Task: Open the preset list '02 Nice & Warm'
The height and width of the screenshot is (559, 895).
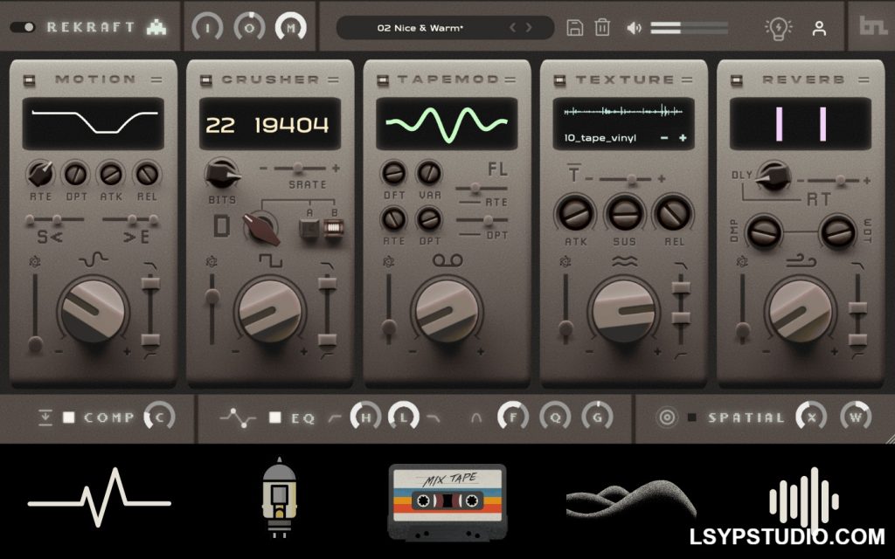Action: tap(420, 27)
